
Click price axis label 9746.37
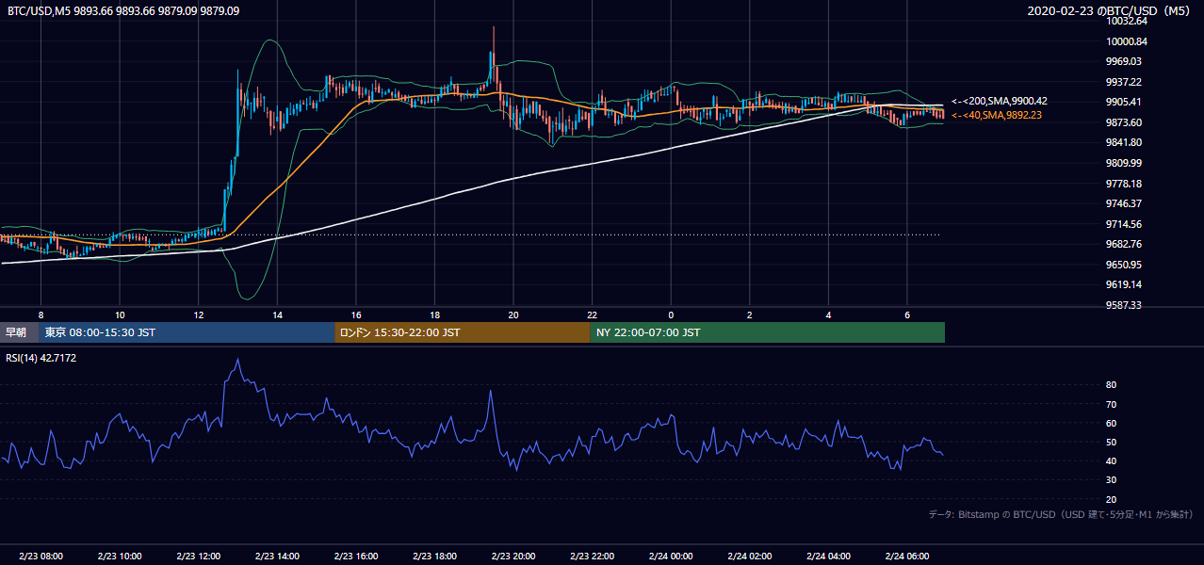click(x=1124, y=203)
